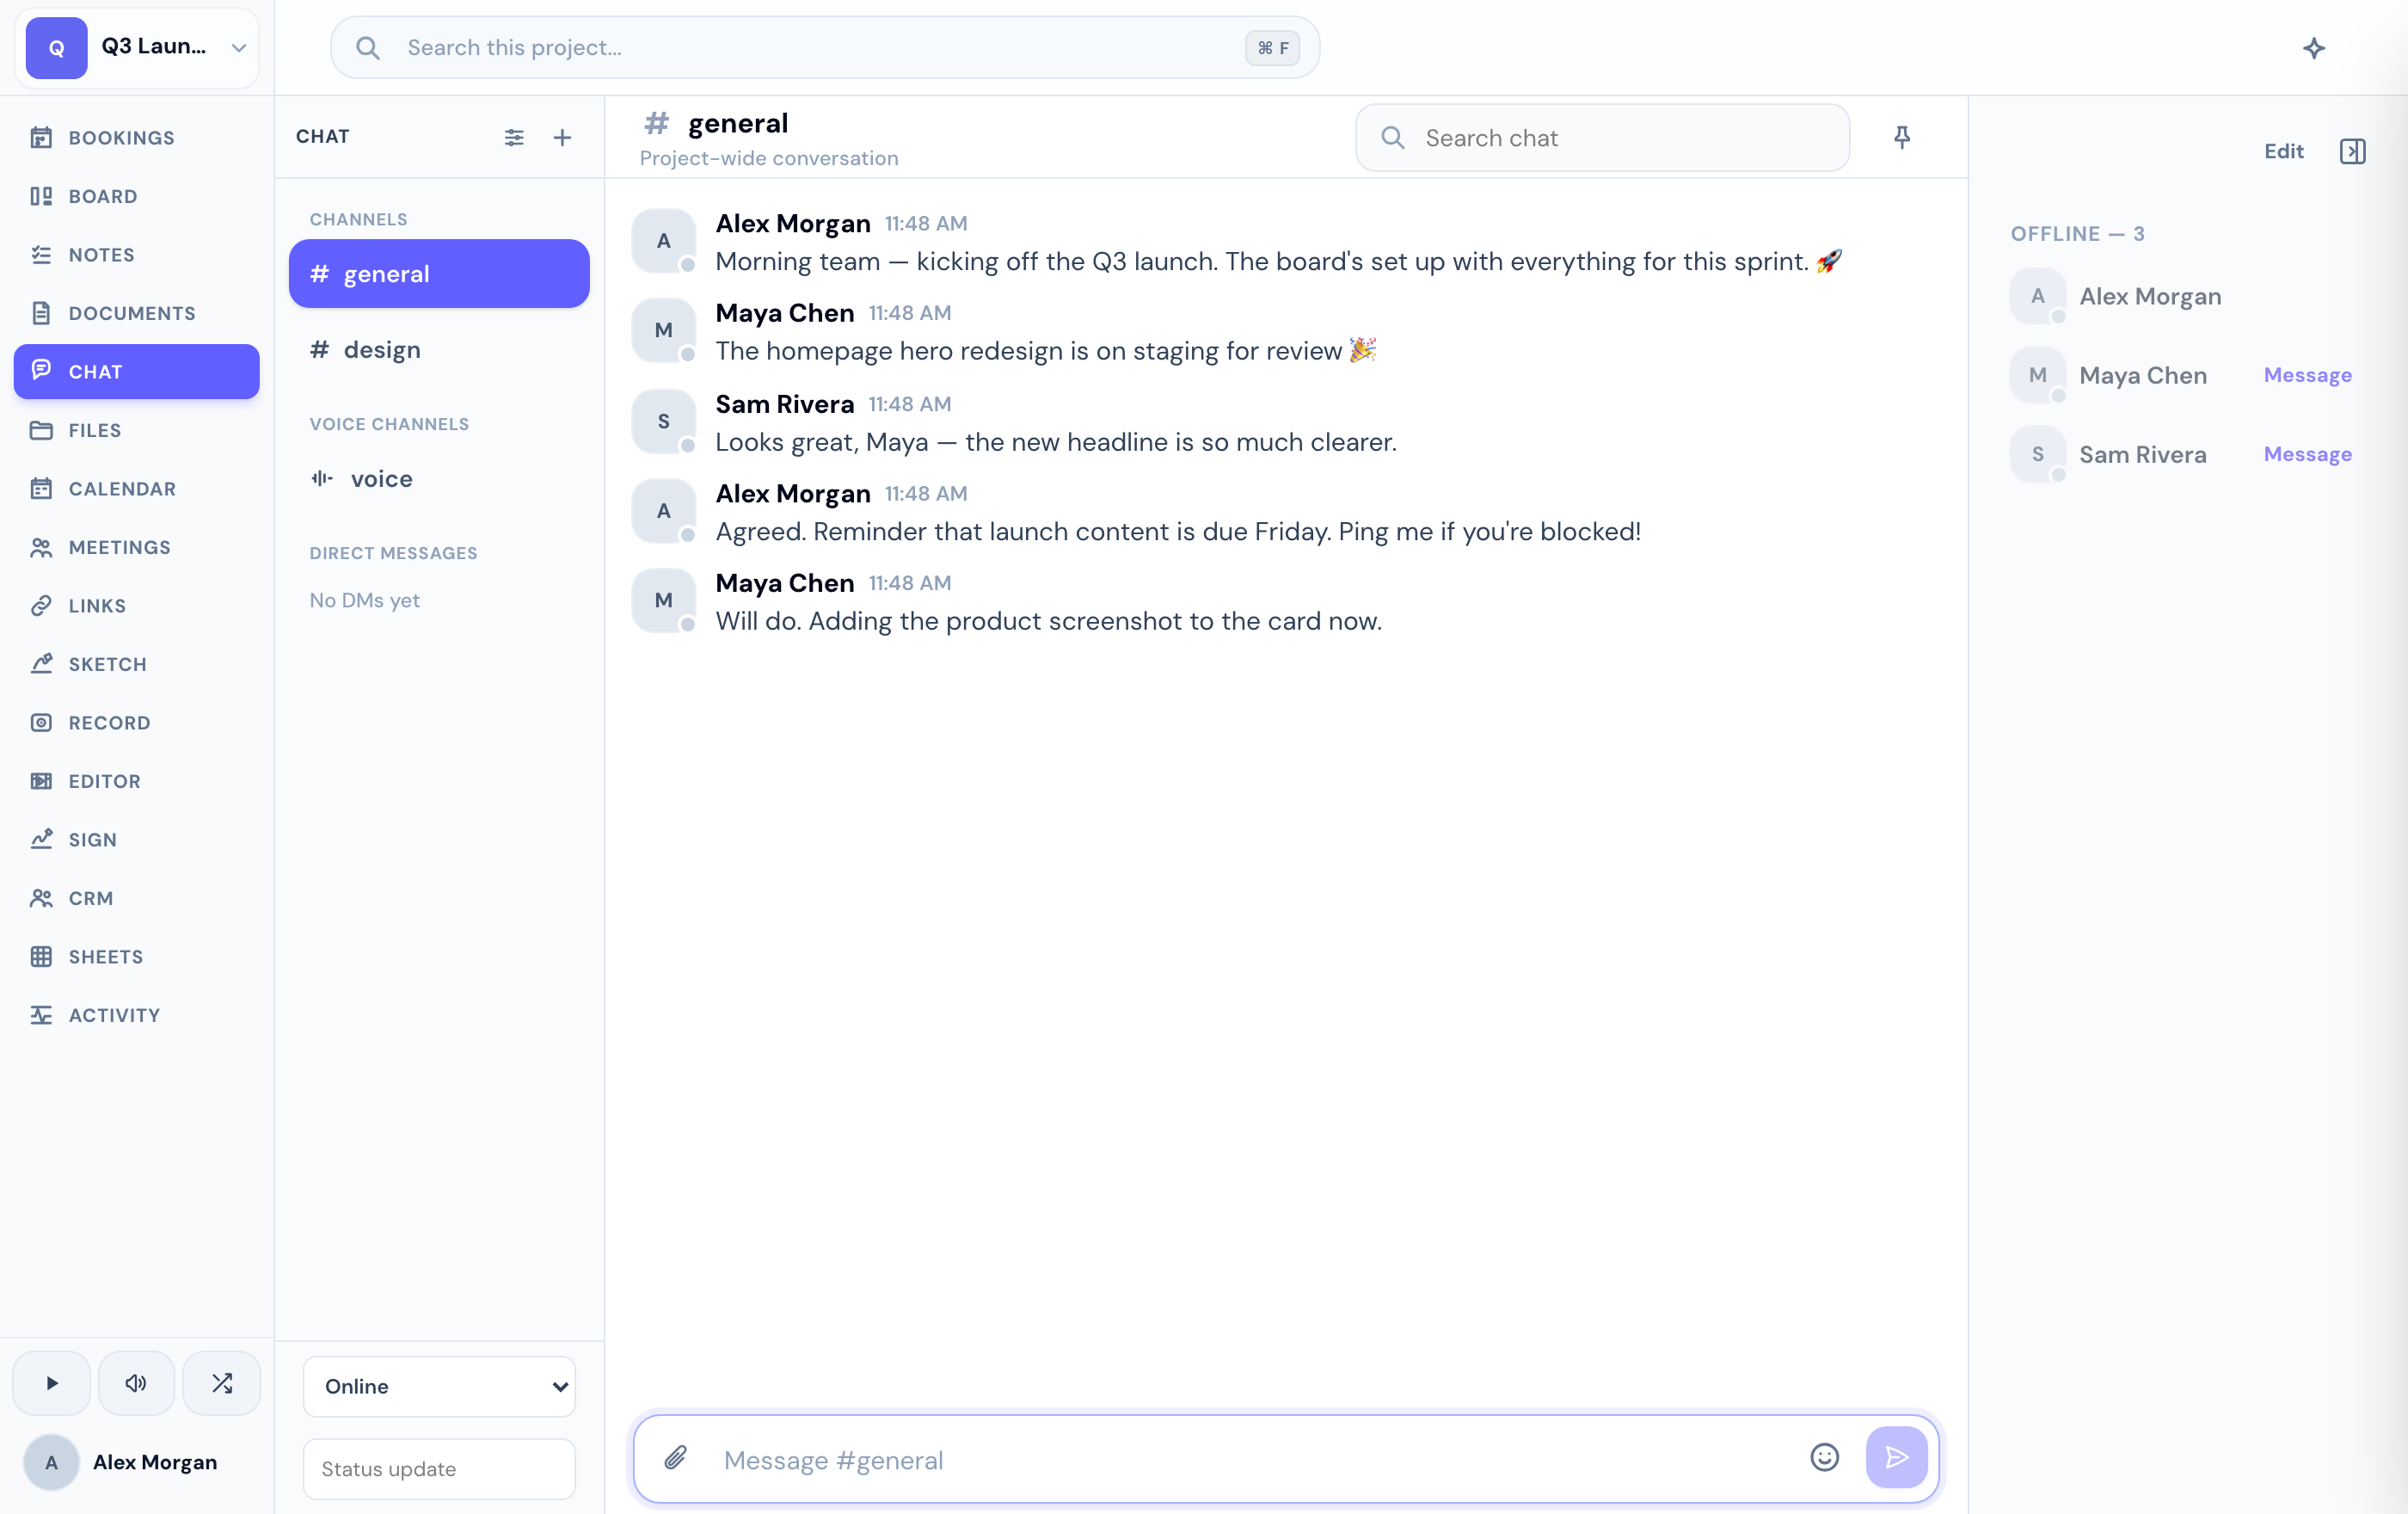This screenshot has width=2408, height=1514.
Task: Collapse the members side panel
Action: pyautogui.click(x=2352, y=151)
